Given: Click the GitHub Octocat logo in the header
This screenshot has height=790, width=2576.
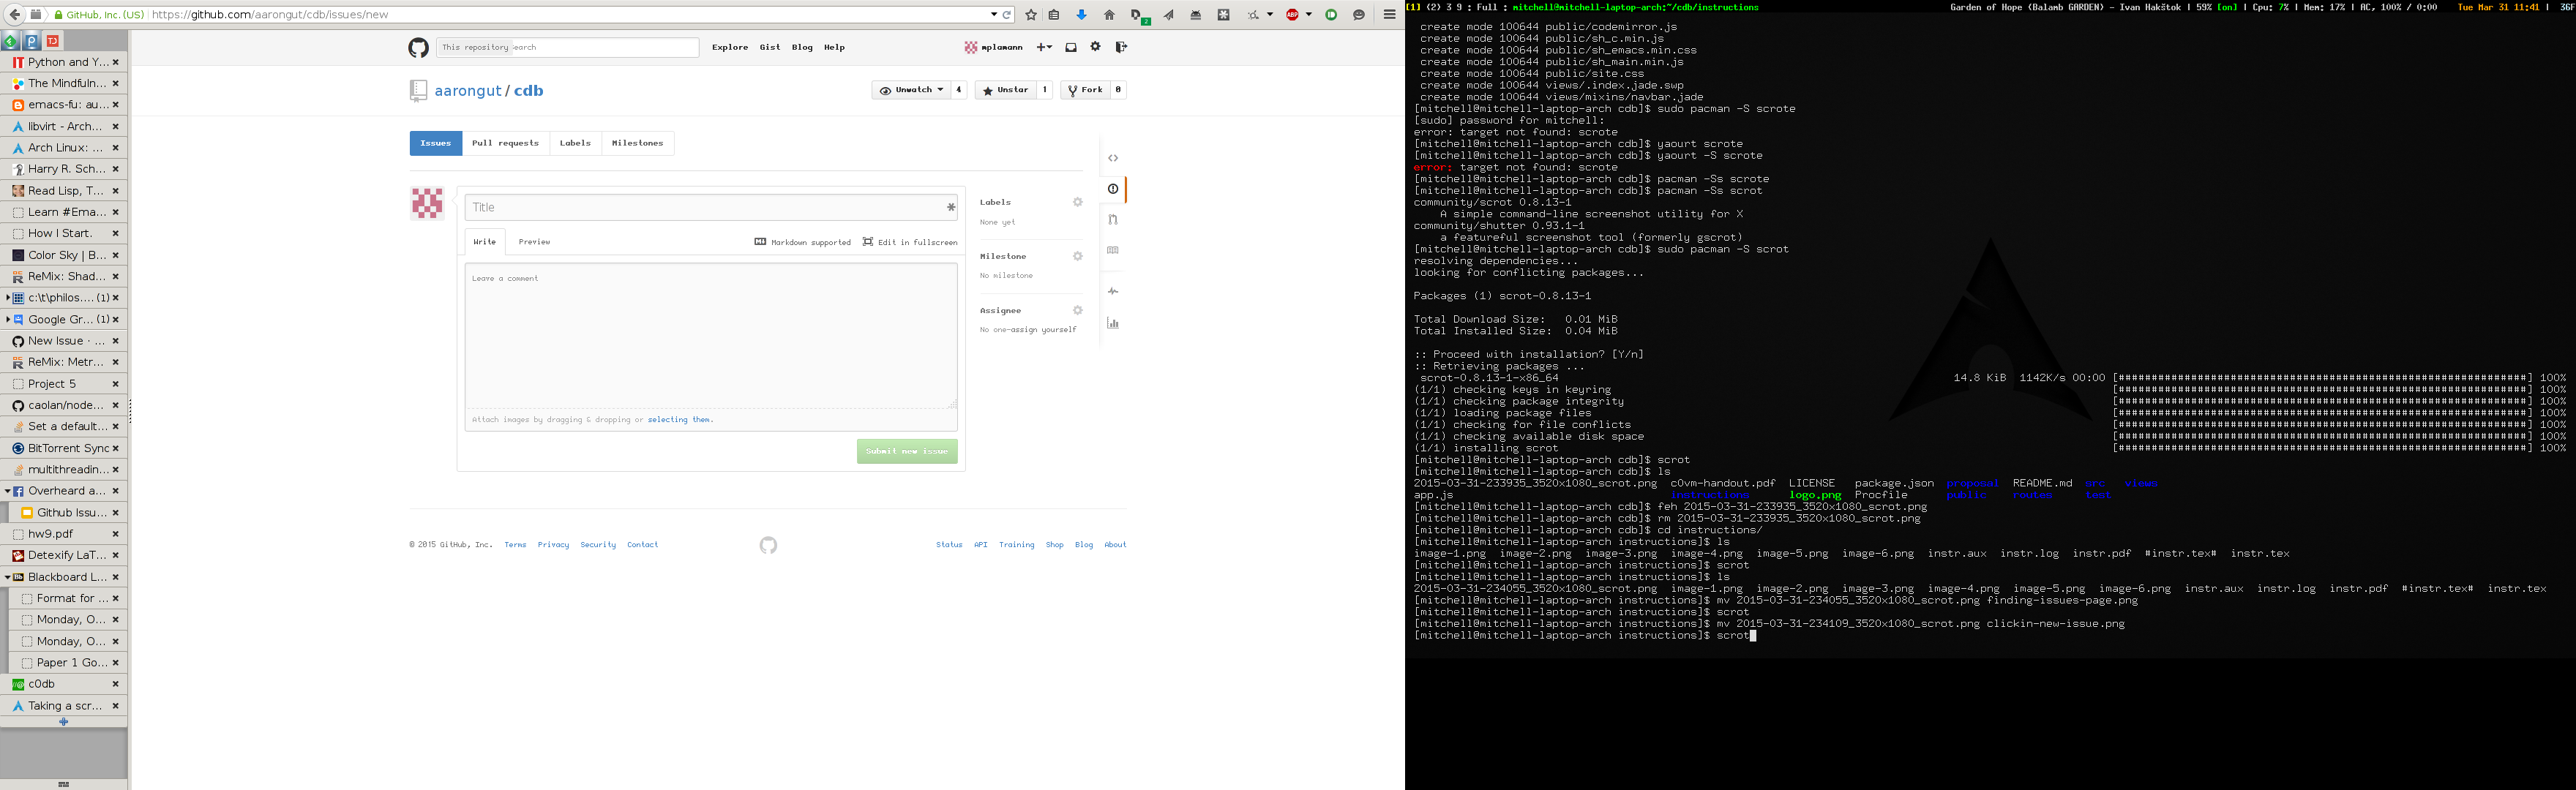Looking at the screenshot, I should 418,47.
